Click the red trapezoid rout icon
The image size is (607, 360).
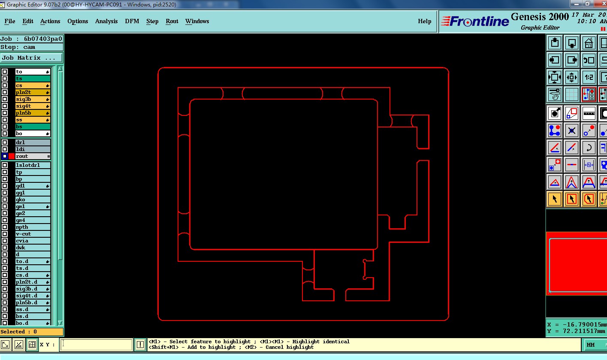[x=589, y=182]
